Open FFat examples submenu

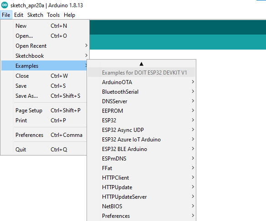tap(142, 168)
